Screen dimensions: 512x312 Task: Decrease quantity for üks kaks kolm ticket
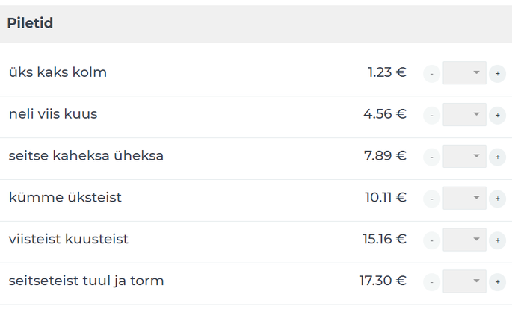click(432, 73)
